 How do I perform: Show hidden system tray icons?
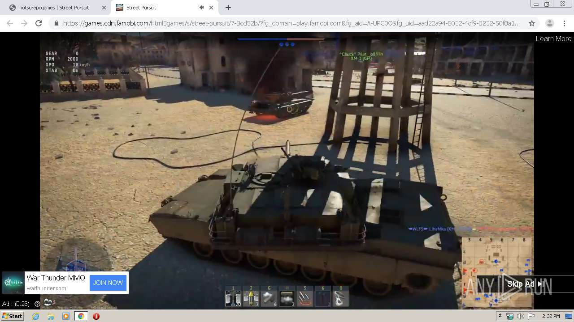[500, 316]
